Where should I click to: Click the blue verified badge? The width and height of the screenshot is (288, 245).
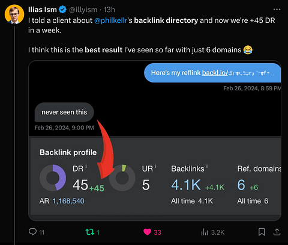pyautogui.click(x=63, y=10)
